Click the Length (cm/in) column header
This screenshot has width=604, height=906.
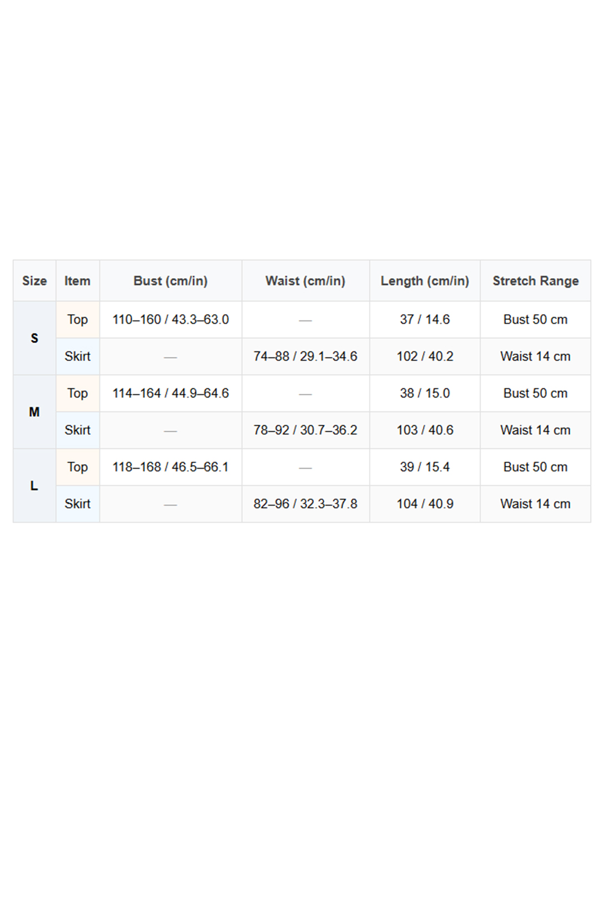[x=425, y=281]
